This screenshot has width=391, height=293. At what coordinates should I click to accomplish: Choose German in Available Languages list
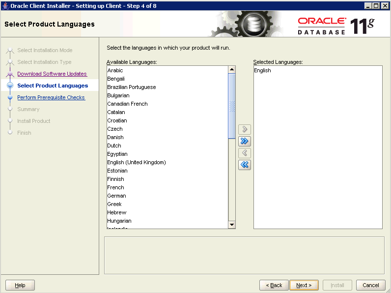(117, 196)
